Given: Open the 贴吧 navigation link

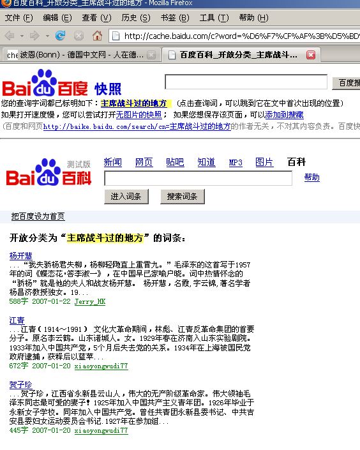Looking at the screenshot, I should point(175,162).
